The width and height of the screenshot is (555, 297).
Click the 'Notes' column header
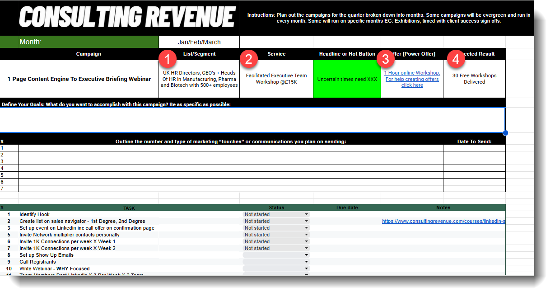coord(443,208)
